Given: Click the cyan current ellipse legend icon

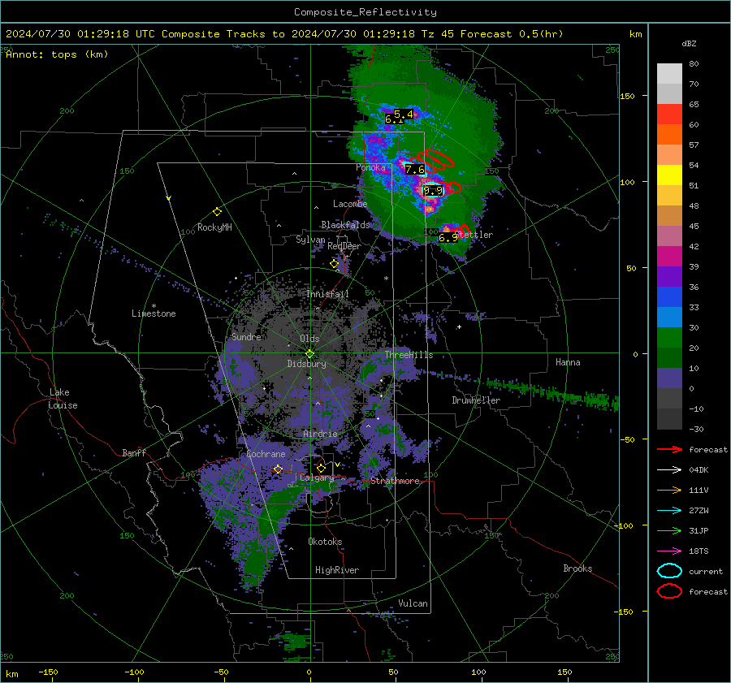Looking at the screenshot, I should pyautogui.click(x=669, y=571).
